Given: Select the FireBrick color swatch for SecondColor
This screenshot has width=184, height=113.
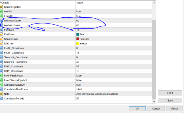Looking at the screenshot, I should click(78, 39).
